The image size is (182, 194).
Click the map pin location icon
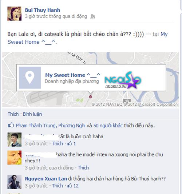pyautogui.click(x=30, y=78)
